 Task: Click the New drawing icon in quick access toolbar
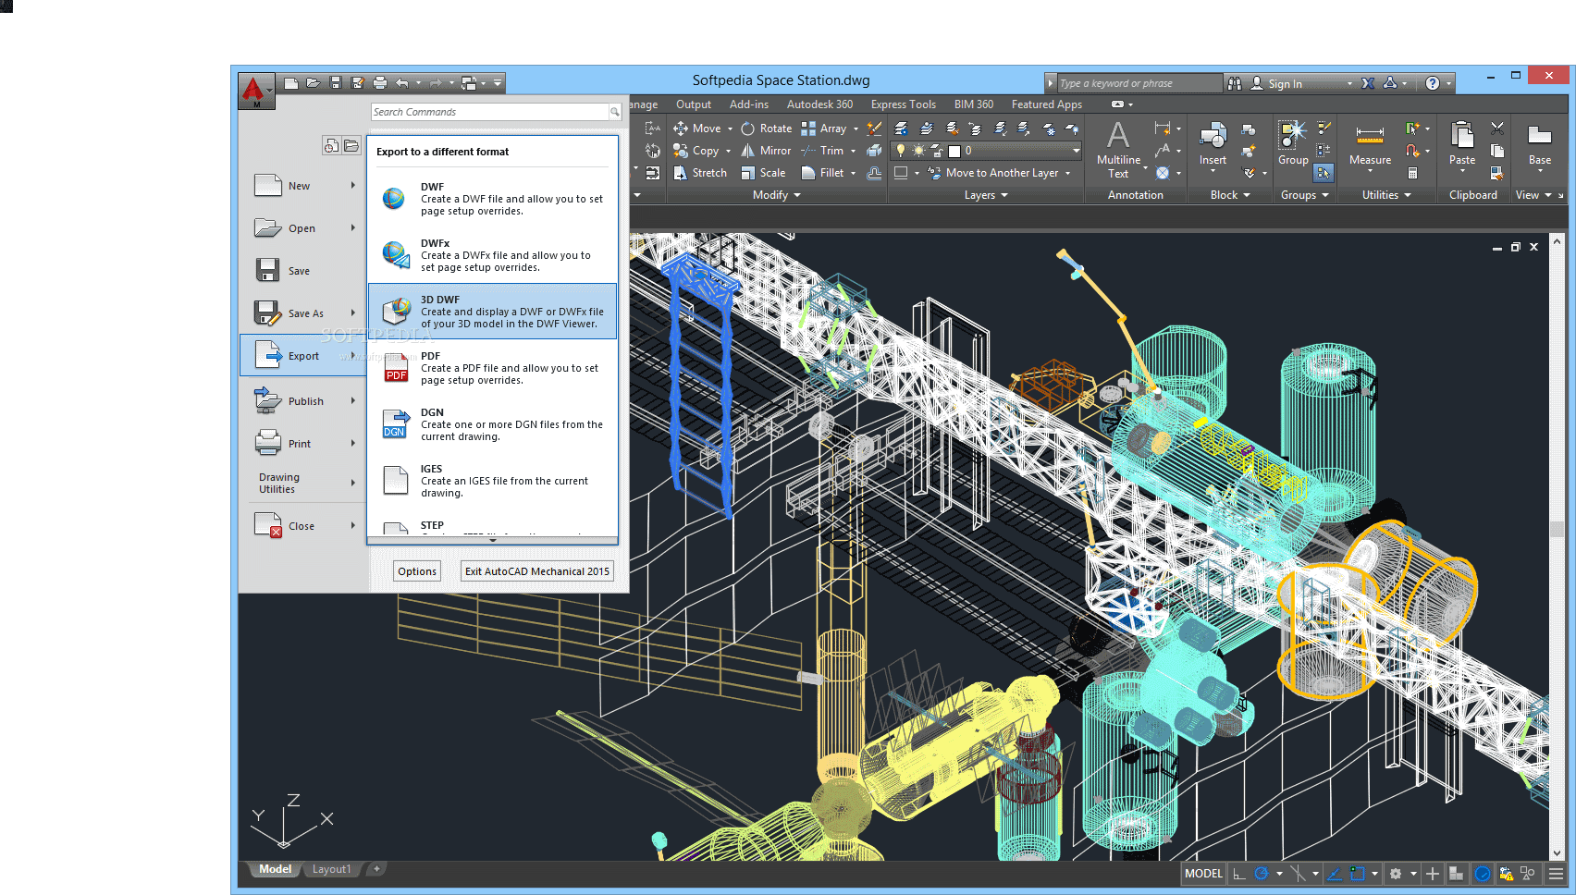pyautogui.click(x=291, y=83)
